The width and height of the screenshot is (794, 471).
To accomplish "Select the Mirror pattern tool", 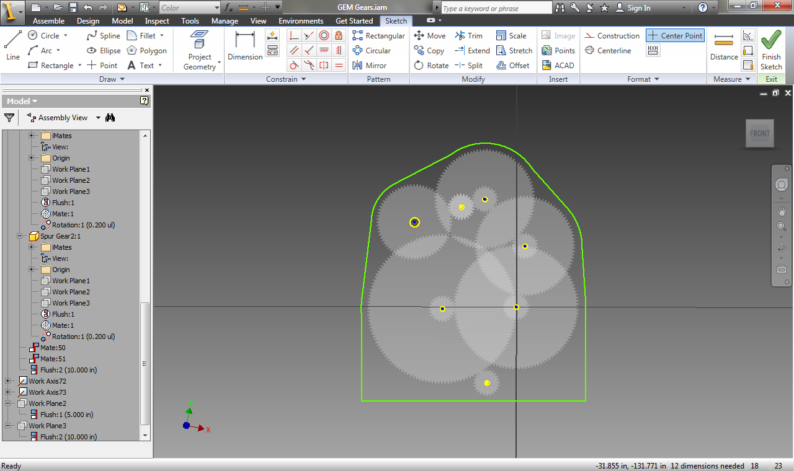I will [374, 65].
